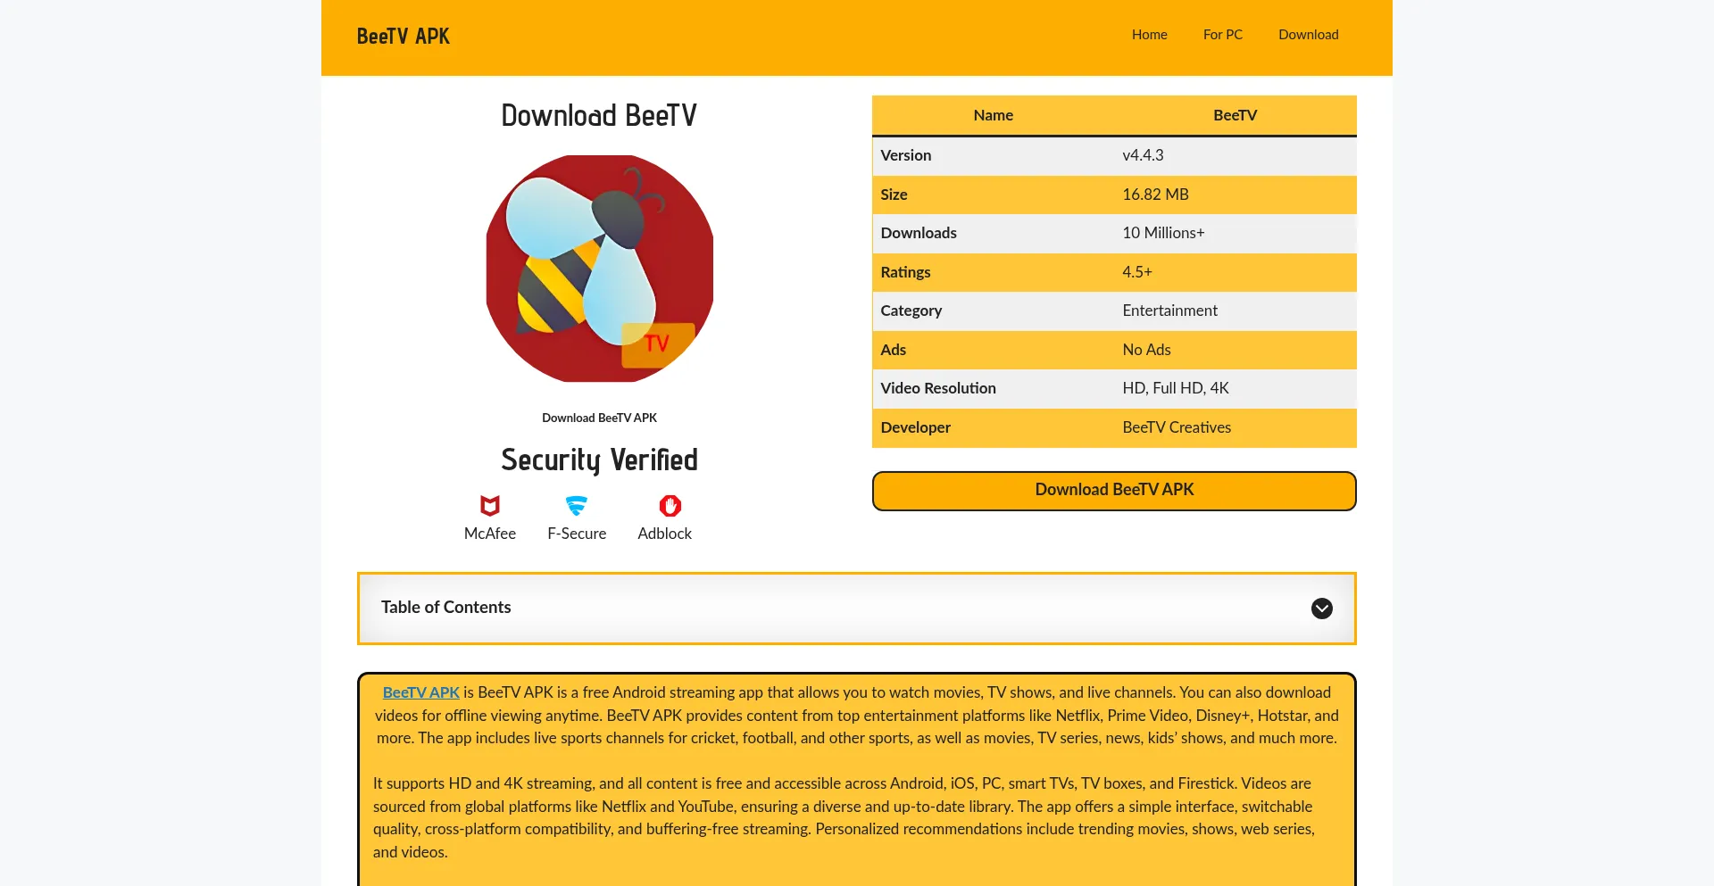Screen dimensions: 1714x886
Task: Click the Name table header
Action: [993, 115]
